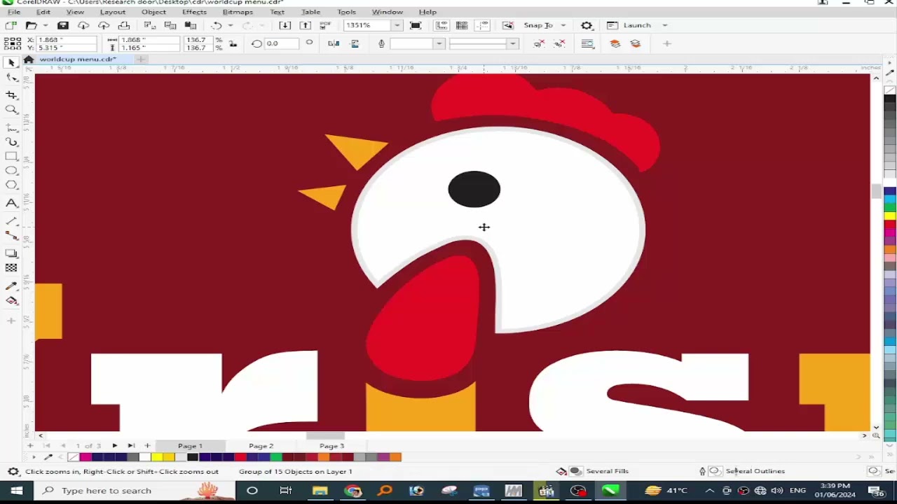This screenshot has height=504, width=897.
Task: Select the Freehand tool
Action: 11,127
